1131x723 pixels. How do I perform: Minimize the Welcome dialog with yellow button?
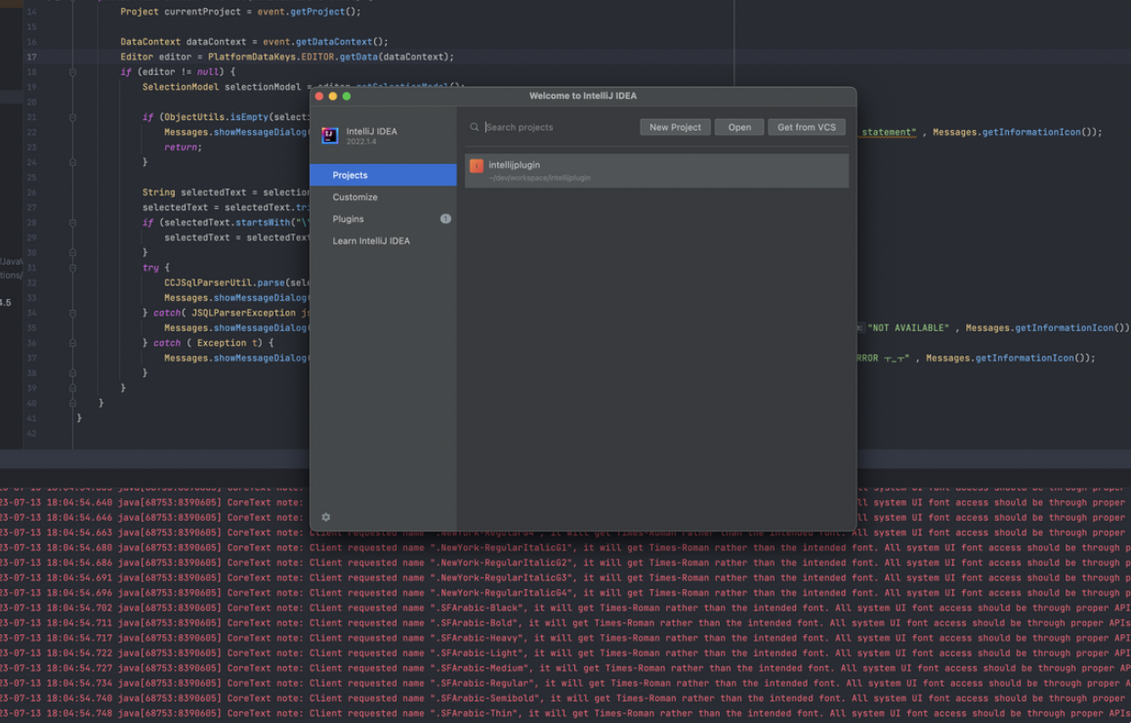tap(332, 96)
